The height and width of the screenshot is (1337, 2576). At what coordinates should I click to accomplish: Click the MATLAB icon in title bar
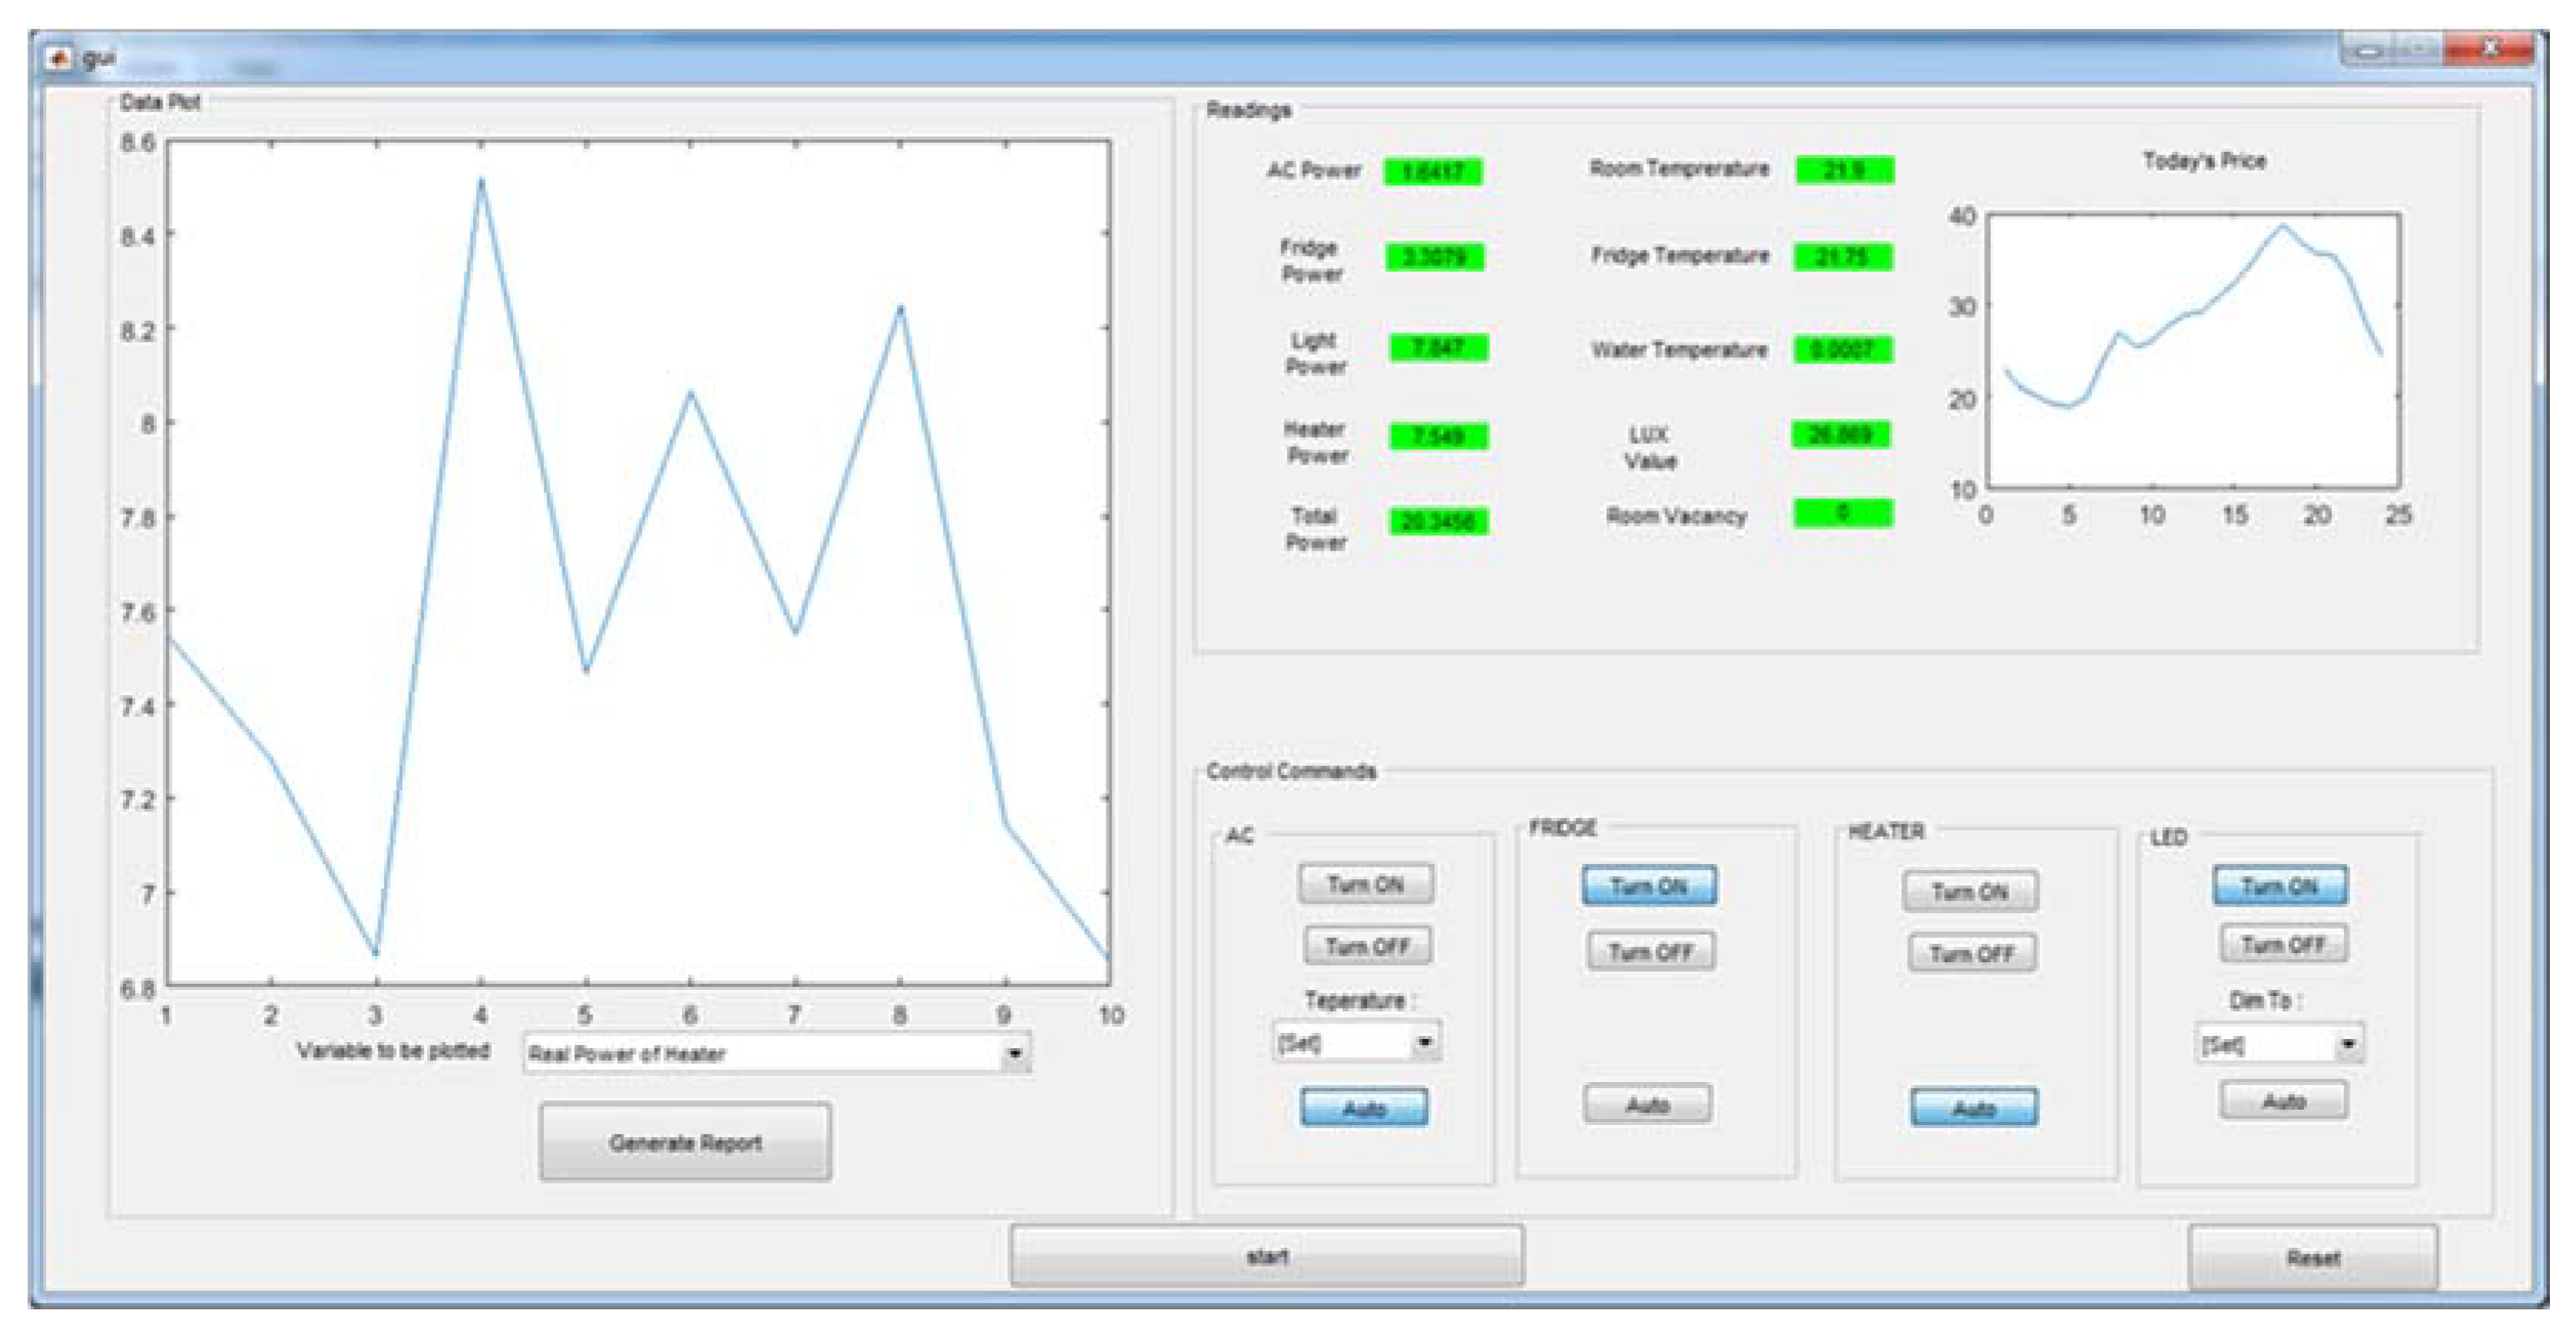[x=59, y=58]
